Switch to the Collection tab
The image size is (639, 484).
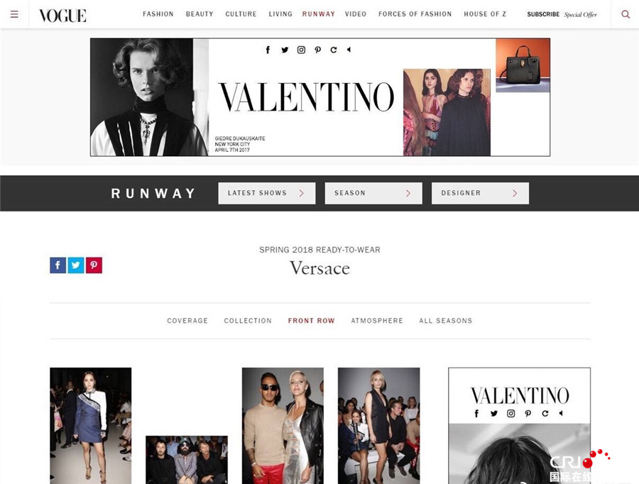click(248, 321)
